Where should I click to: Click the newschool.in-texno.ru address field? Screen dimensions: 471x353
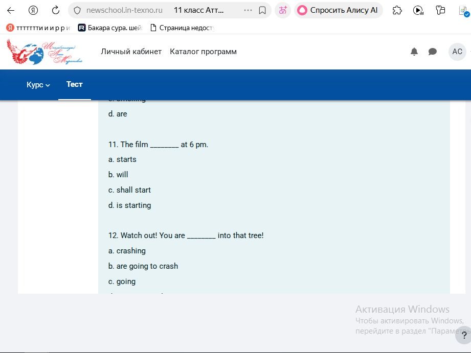tap(124, 11)
